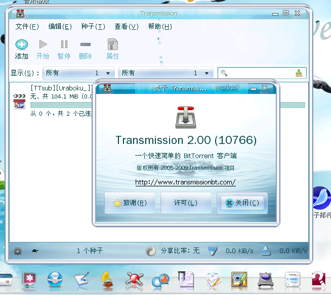The width and height of the screenshot is (331, 295).
Task: Click the upload speed up-arrow icon
Action: click(266, 251)
